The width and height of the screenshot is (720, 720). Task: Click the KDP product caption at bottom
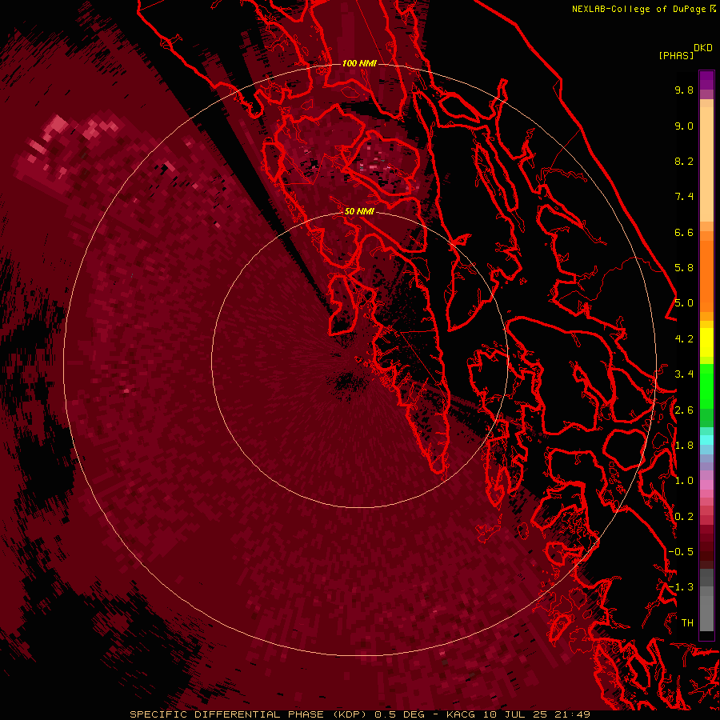click(359, 714)
